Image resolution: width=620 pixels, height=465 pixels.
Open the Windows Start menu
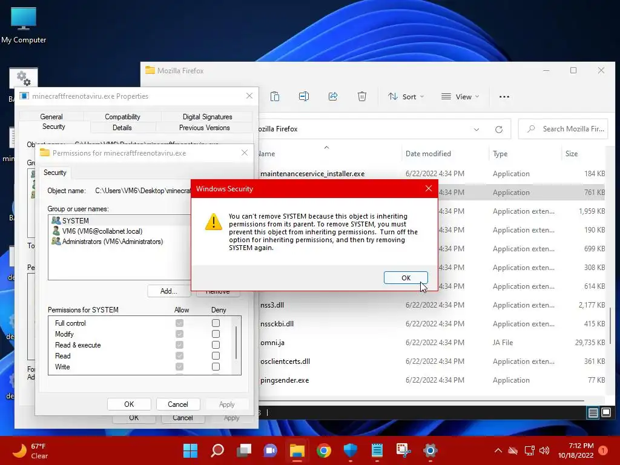[190, 450]
